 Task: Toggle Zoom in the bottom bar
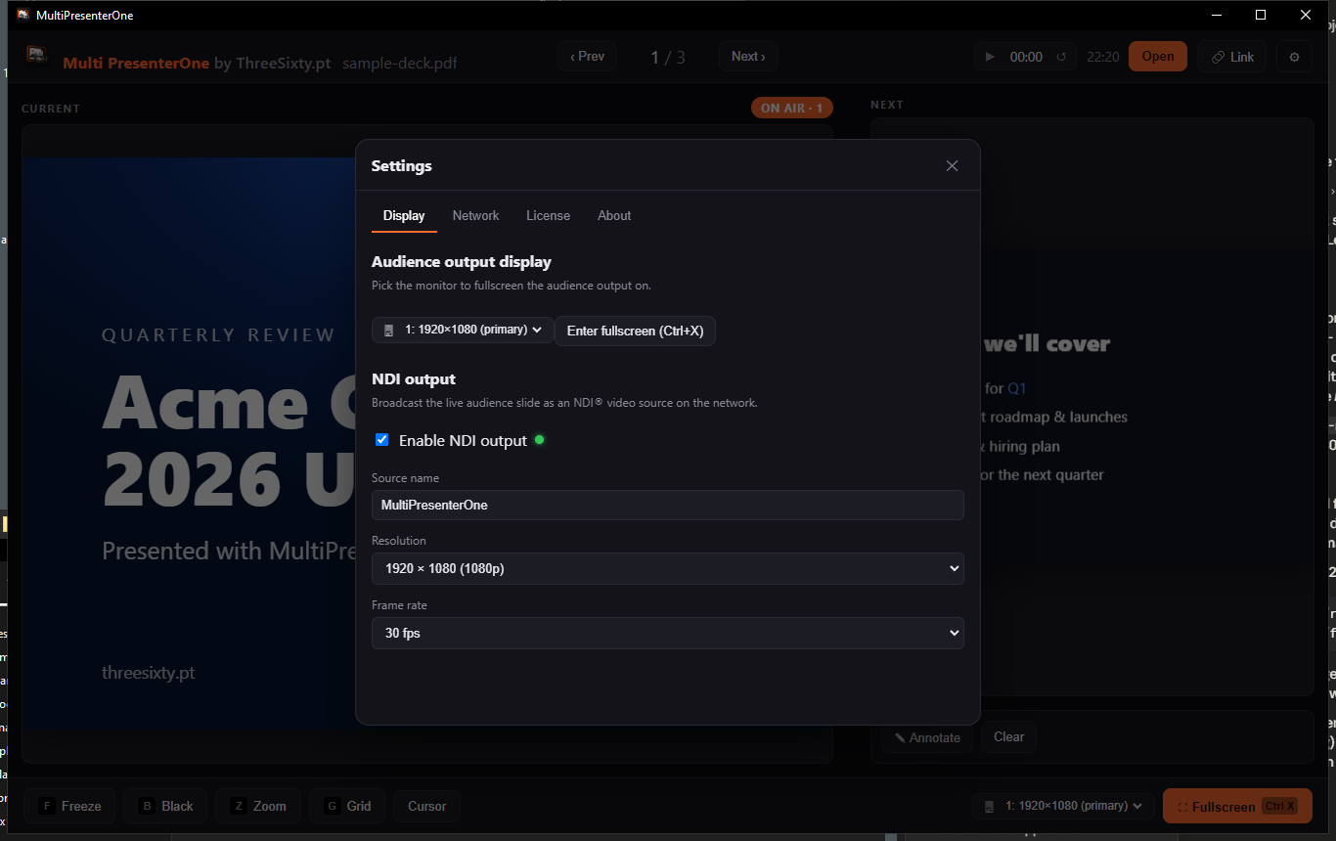258,806
